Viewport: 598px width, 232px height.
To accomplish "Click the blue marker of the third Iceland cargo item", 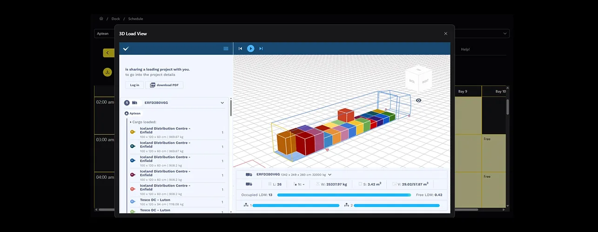I will click(133, 161).
